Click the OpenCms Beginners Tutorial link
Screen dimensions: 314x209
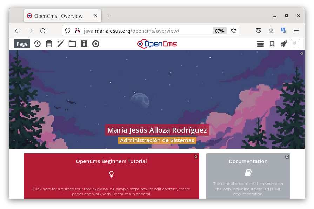pos(111,161)
